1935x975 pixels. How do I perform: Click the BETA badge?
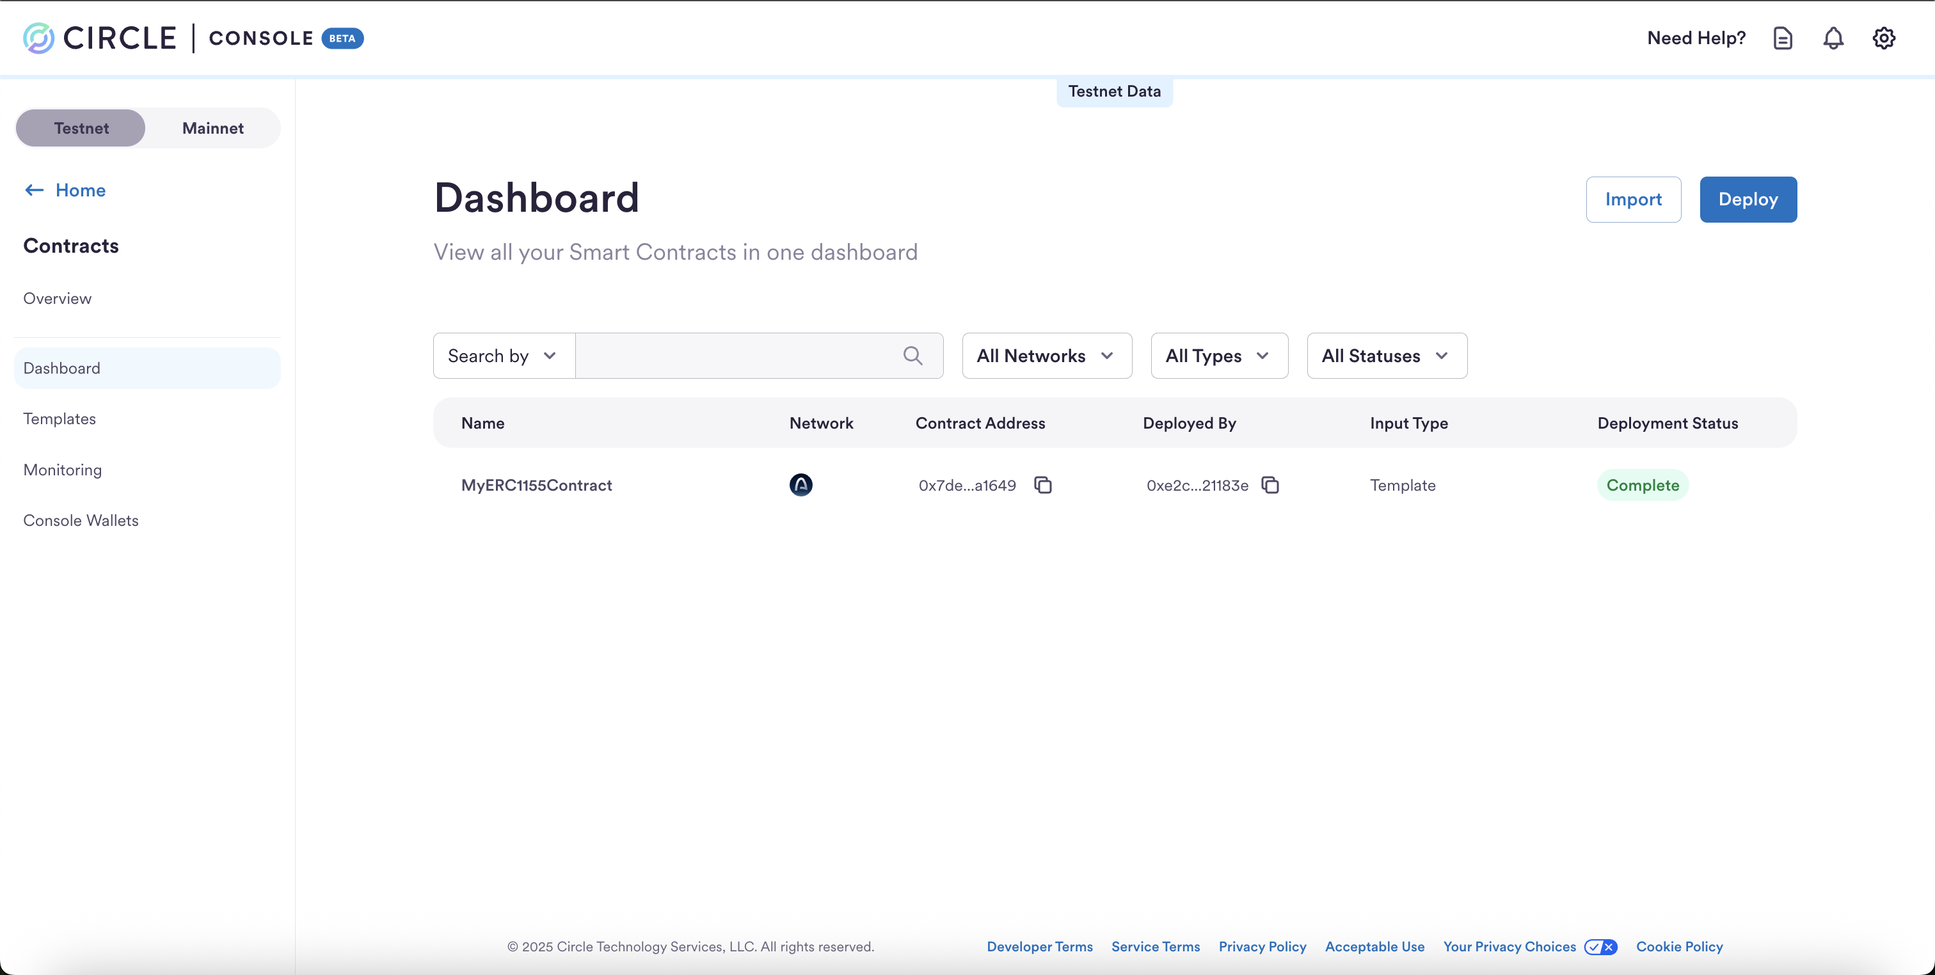pyautogui.click(x=342, y=38)
